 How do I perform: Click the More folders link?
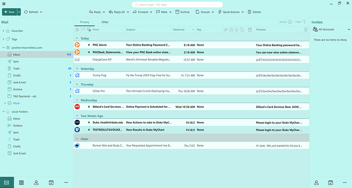[x=16, y=103]
